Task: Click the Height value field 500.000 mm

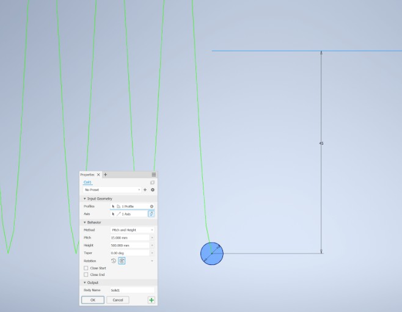Action: tap(130, 245)
